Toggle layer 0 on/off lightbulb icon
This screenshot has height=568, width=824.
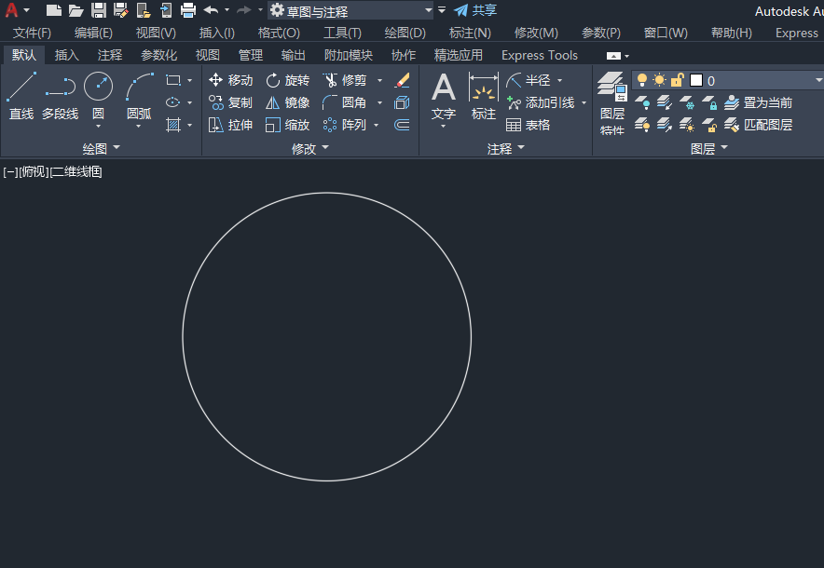click(642, 80)
